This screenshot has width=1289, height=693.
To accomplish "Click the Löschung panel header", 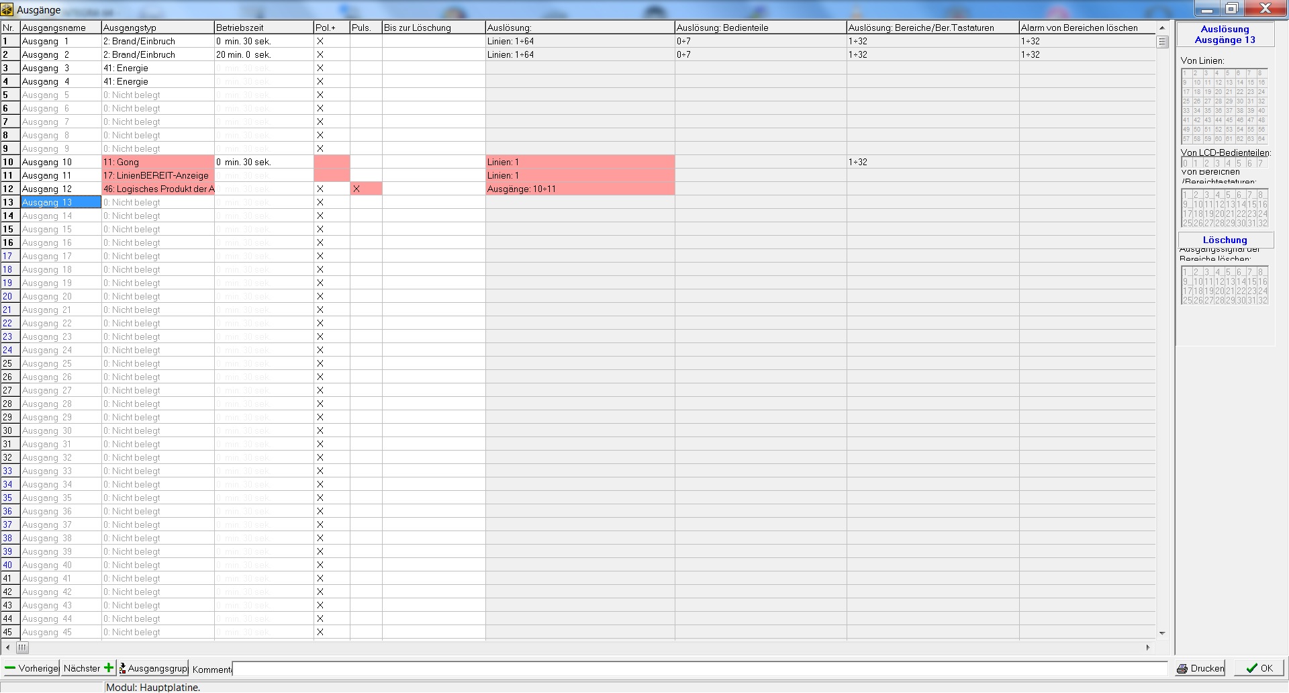I will 1225,240.
